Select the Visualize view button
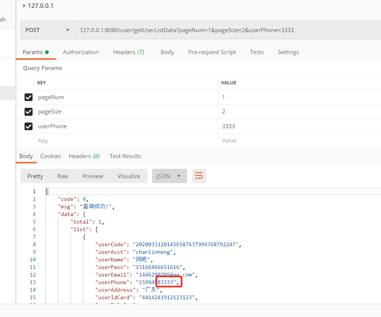Screen dimensions: 381x317 click(129, 176)
